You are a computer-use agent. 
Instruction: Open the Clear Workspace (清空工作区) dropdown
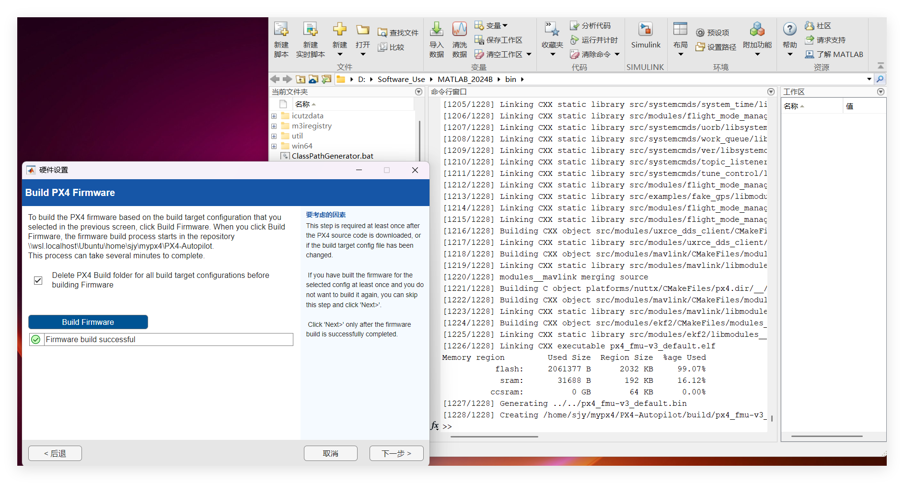tap(529, 55)
